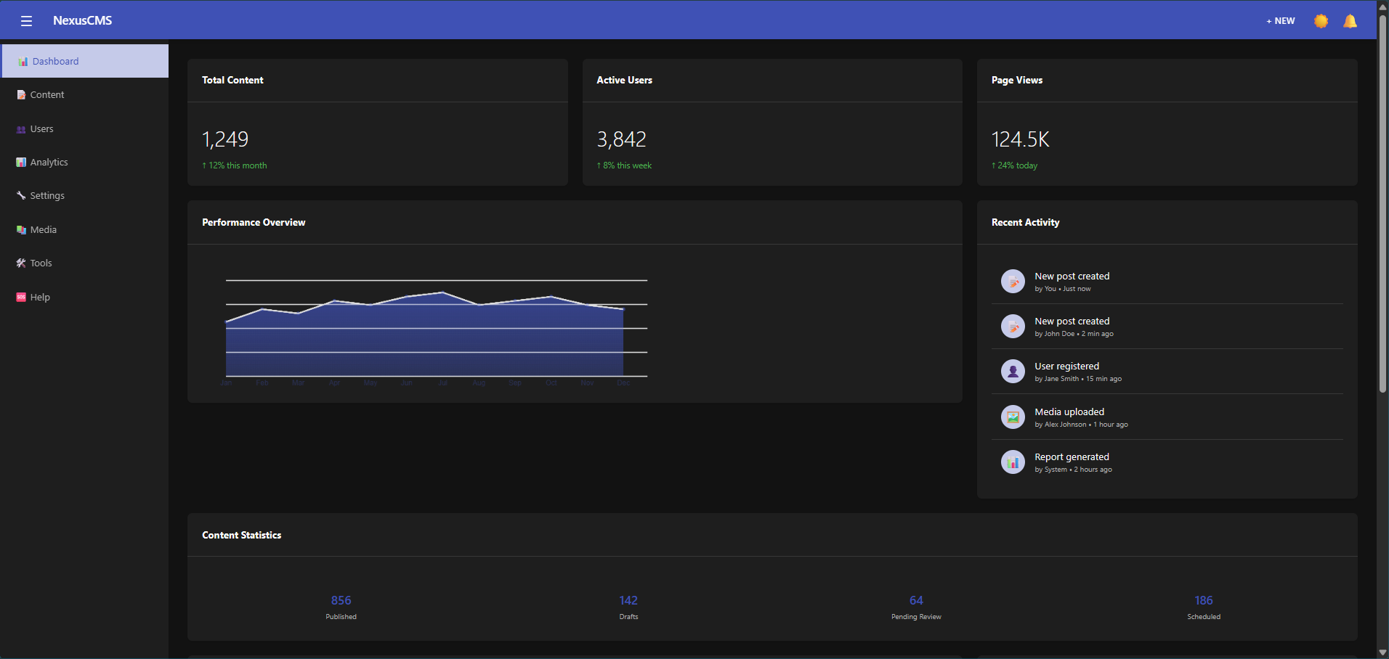Viewport: 1389px width, 659px height.
Task: Switch theme with the sun icon
Action: pyautogui.click(x=1321, y=21)
